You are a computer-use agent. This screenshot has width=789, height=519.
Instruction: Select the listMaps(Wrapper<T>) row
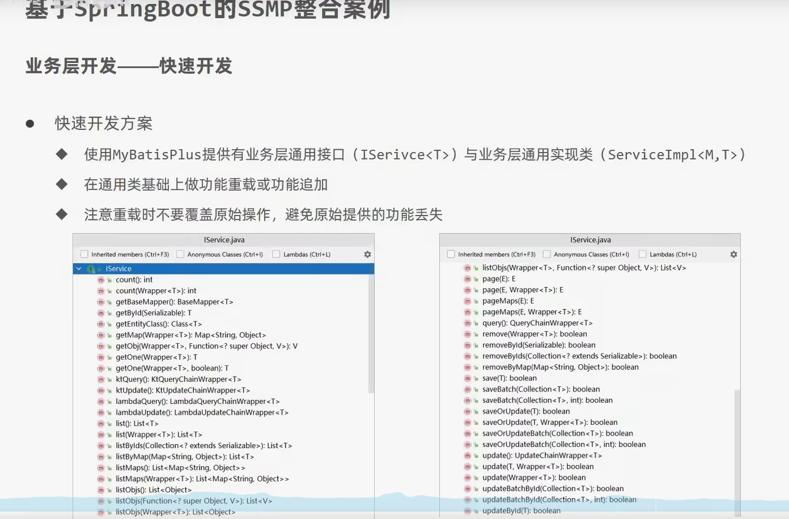click(221, 479)
